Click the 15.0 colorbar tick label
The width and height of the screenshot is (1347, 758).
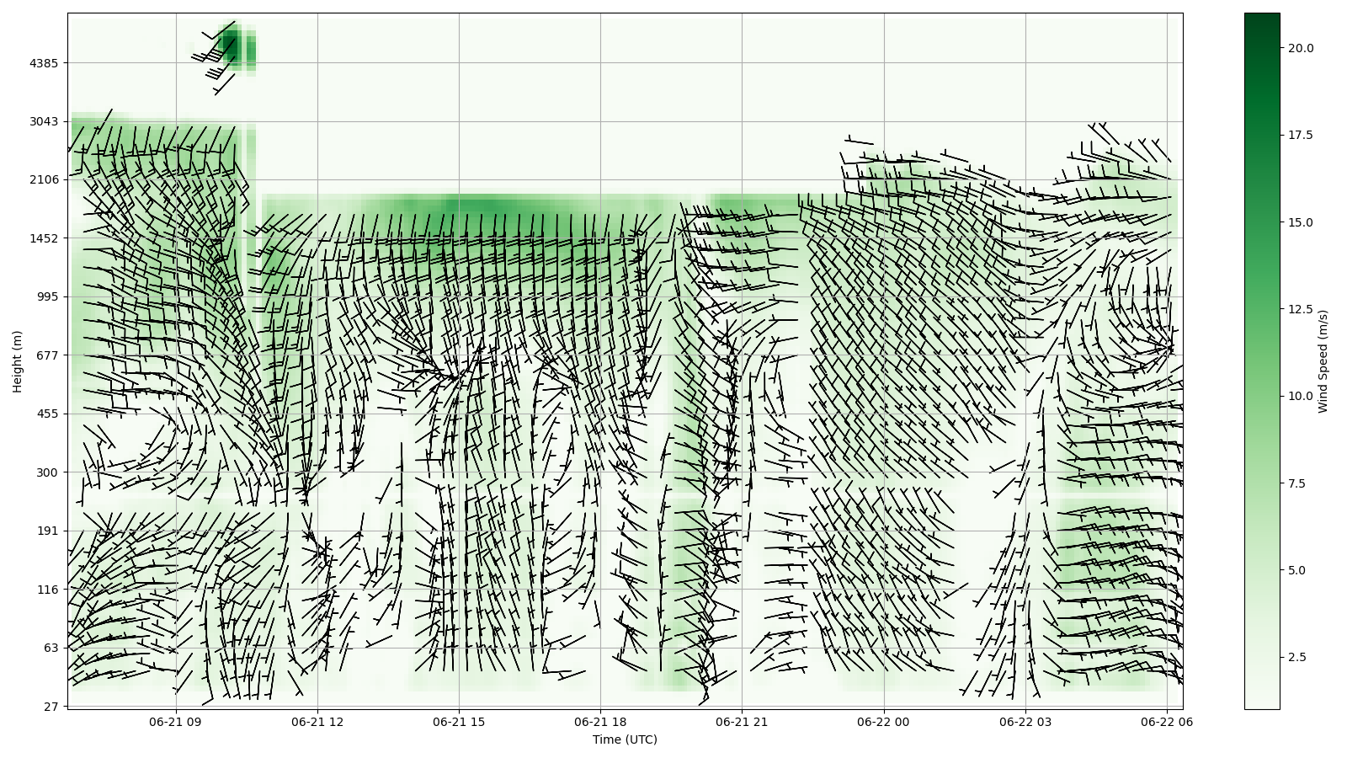click(1300, 222)
